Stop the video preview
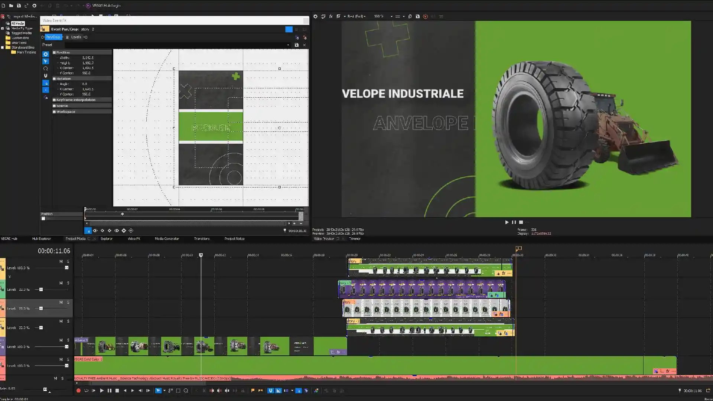 [x=521, y=222]
